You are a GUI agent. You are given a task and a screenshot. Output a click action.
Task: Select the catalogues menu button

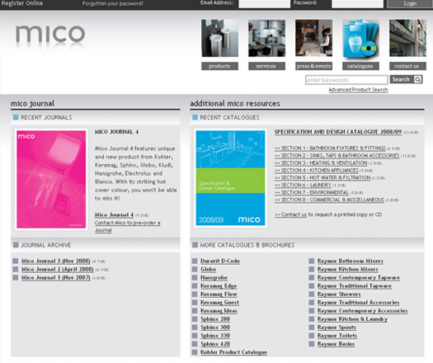(x=360, y=66)
